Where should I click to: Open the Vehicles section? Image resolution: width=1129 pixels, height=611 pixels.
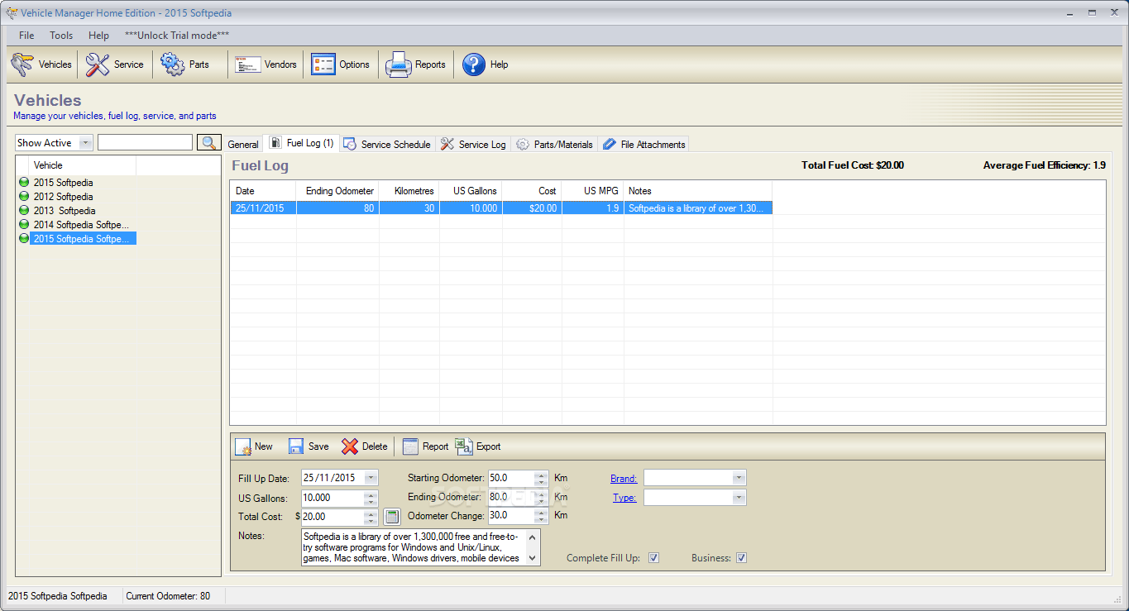(x=41, y=64)
